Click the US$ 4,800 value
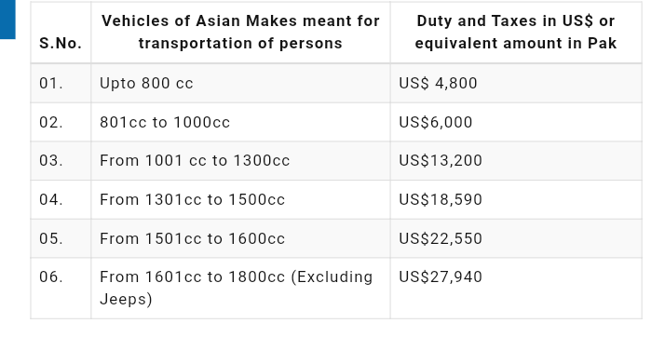Screen dimensions: 665x337 click(438, 83)
